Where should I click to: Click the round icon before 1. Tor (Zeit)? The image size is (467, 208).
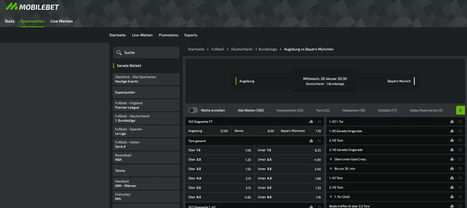tap(331, 197)
